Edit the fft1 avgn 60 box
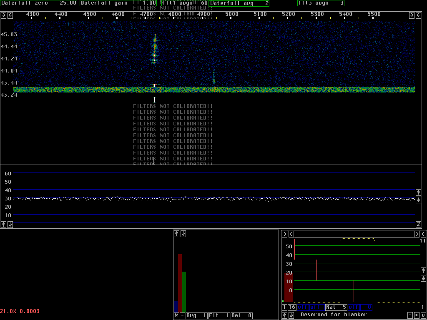This screenshot has width=427, height=320. click(185, 3)
